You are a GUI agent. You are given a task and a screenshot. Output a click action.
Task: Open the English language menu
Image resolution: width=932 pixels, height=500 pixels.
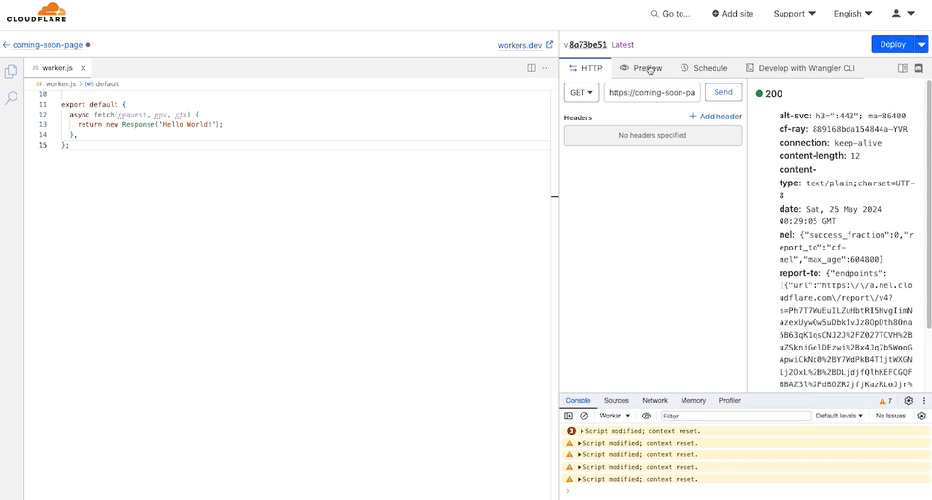(852, 13)
